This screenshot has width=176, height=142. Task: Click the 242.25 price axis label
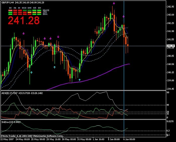click(170, 23)
